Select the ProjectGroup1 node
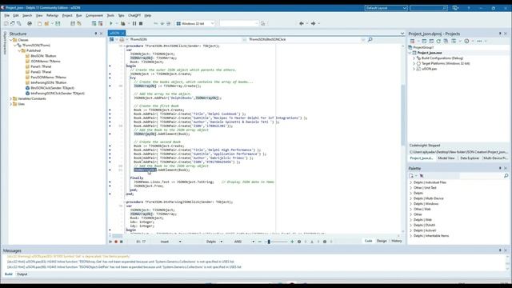Viewport: 512px width, 288px height. [x=423, y=47]
